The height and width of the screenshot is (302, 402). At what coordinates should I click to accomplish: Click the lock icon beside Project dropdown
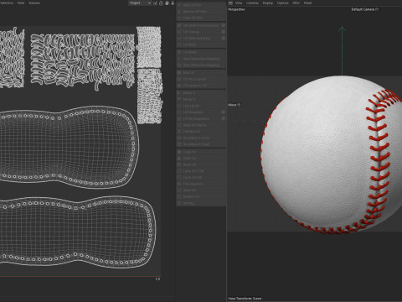pyautogui.click(x=161, y=3)
